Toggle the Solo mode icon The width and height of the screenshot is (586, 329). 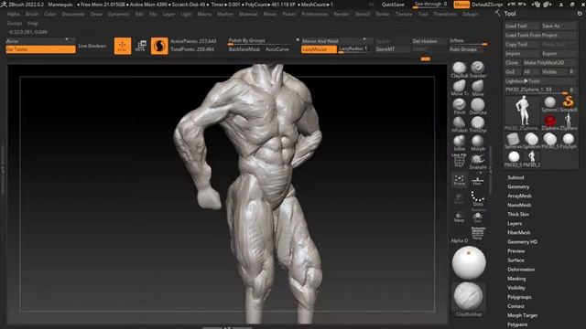477,217
